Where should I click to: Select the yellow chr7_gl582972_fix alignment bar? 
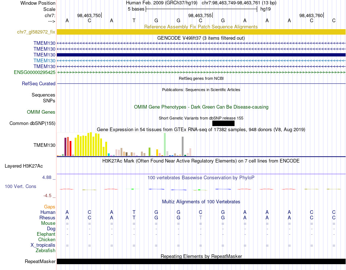(201, 32)
